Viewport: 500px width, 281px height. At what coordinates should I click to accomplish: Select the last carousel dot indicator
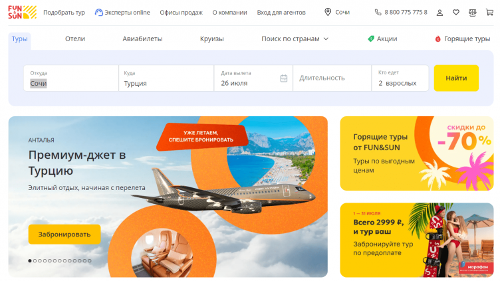click(x=90, y=260)
